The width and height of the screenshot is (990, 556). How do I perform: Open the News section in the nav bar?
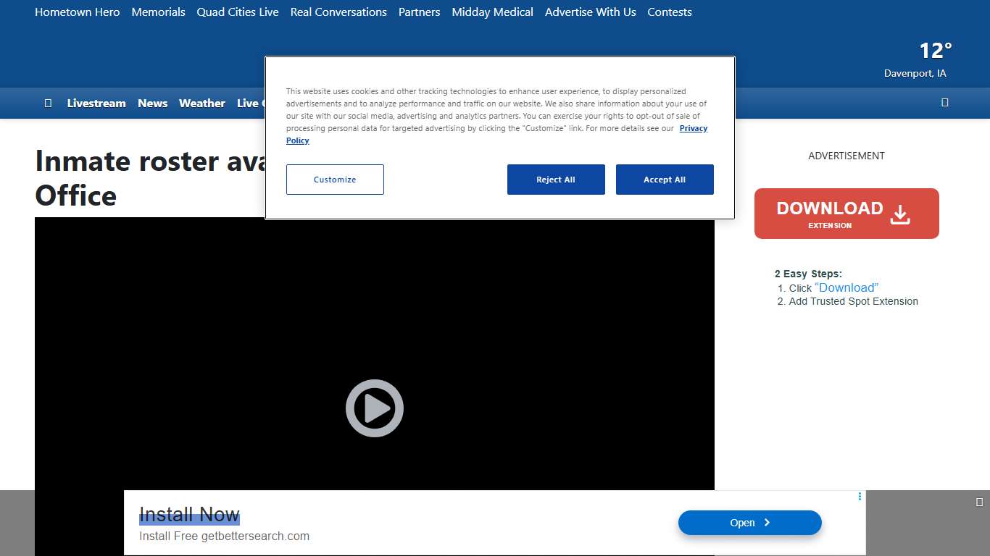point(152,103)
